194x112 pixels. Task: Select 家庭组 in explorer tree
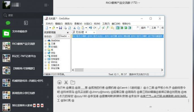[54, 56]
